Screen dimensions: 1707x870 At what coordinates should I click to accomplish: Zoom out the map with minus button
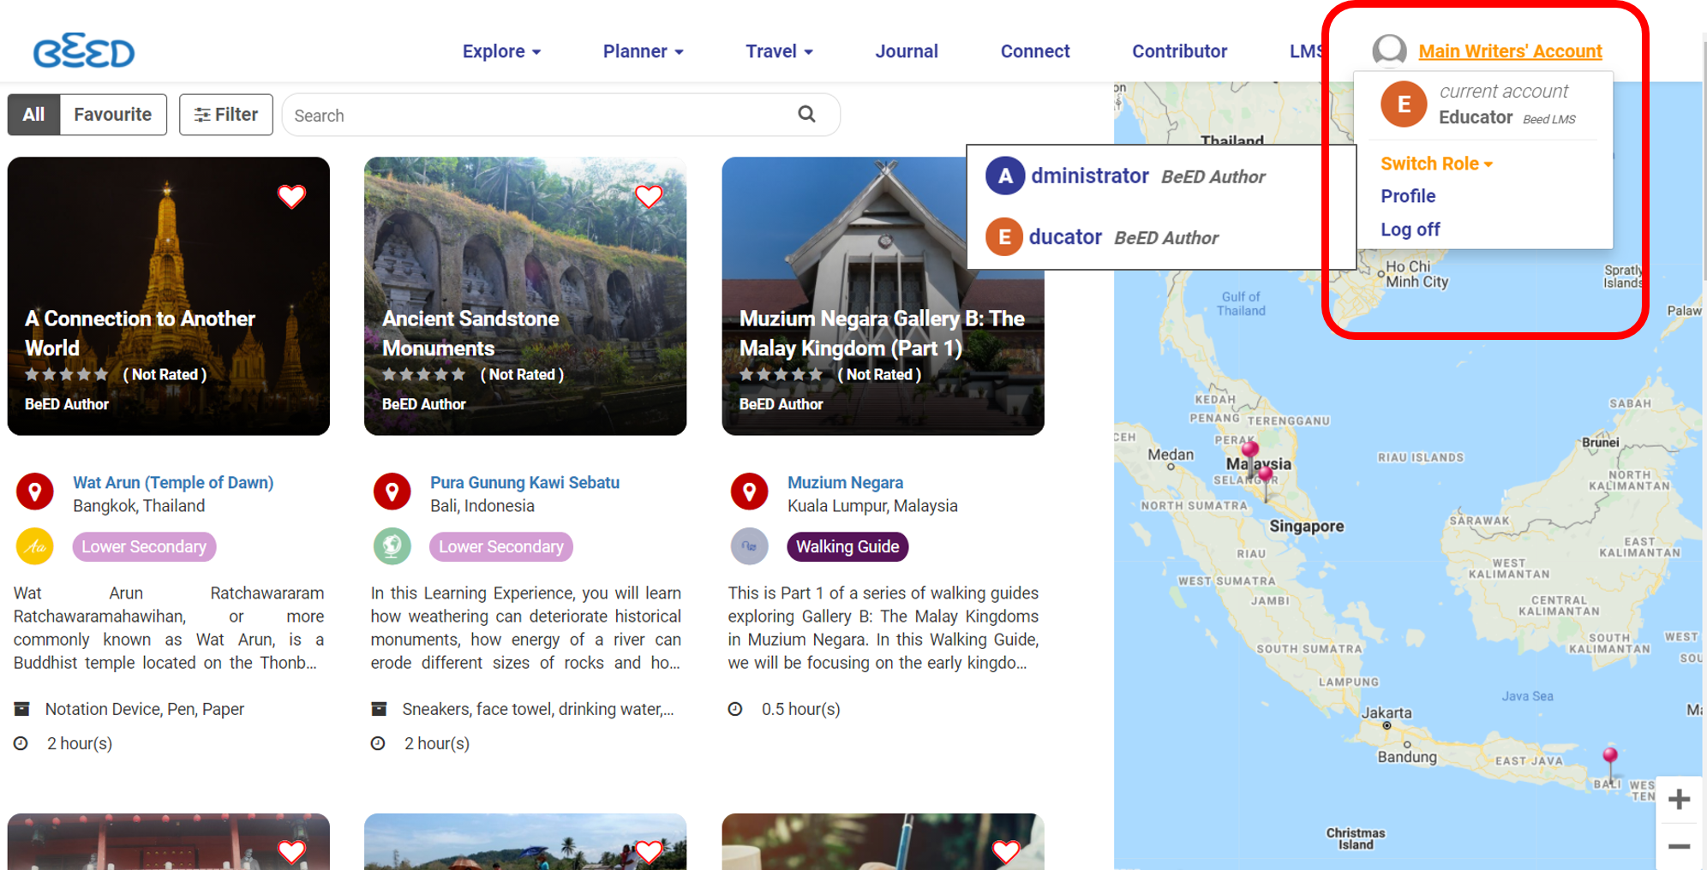pos(1679,847)
